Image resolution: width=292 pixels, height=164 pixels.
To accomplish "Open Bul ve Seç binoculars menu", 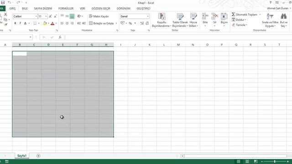I will pos(284,20).
